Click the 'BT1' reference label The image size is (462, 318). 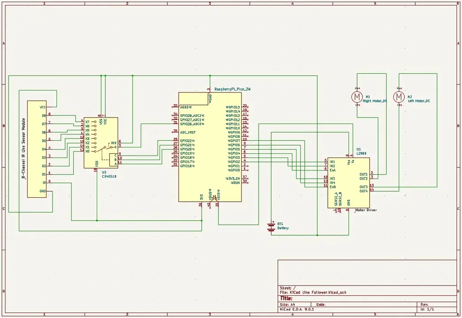coord(280,224)
